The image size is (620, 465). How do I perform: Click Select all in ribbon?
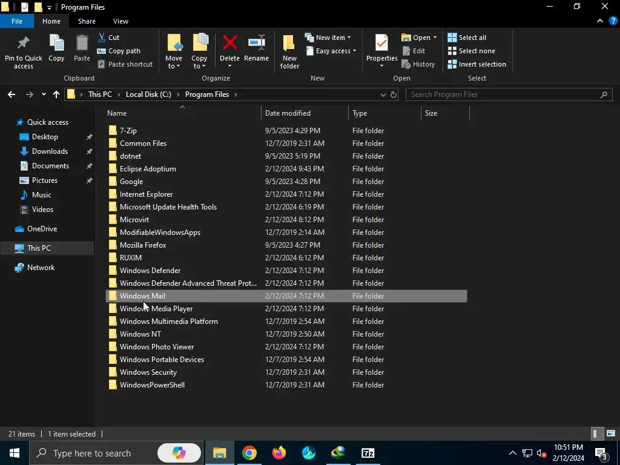pos(467,38)
